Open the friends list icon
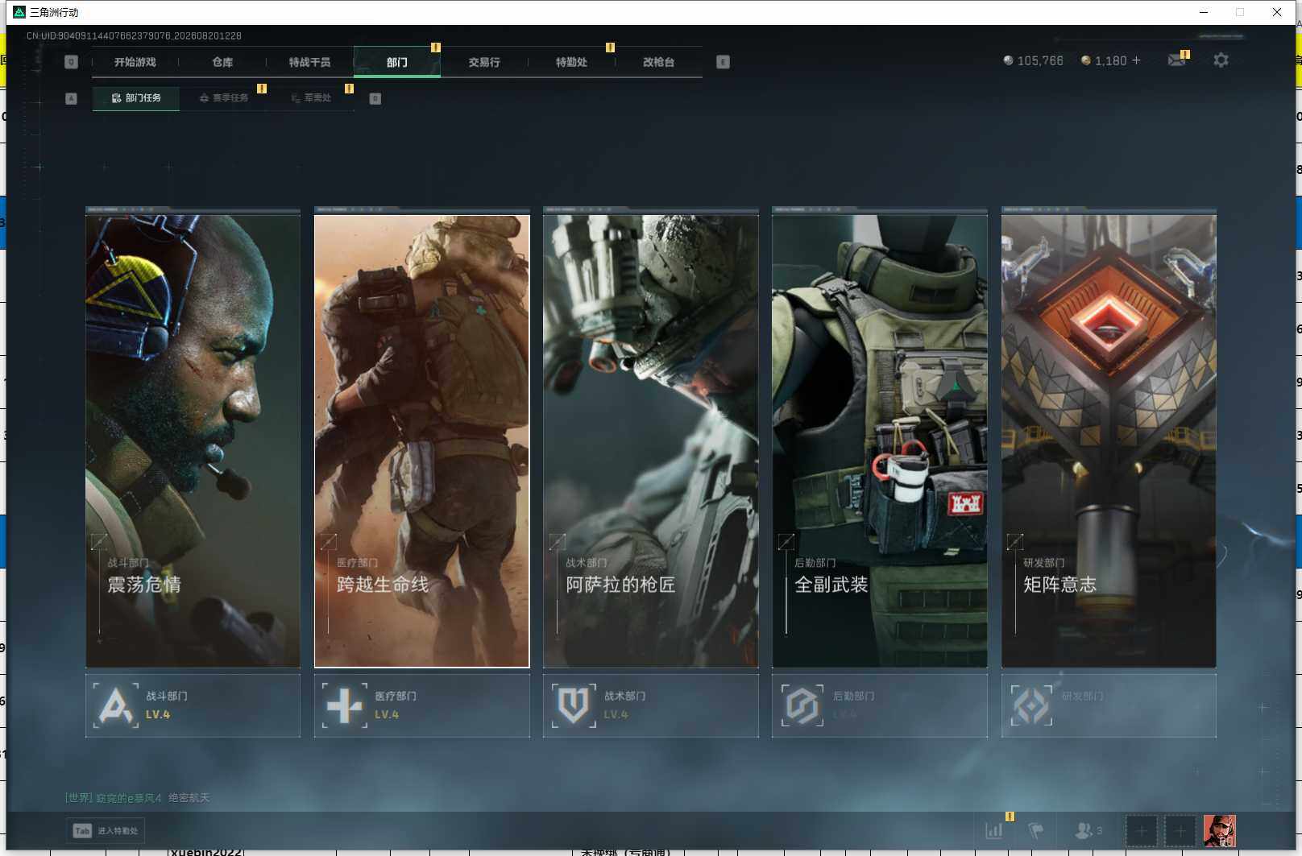The image size is (1302, 856). [x=1088, y=830]
